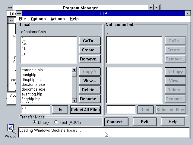
Task: Open the [-c-] drive entry
Action: tap(25, 54)
